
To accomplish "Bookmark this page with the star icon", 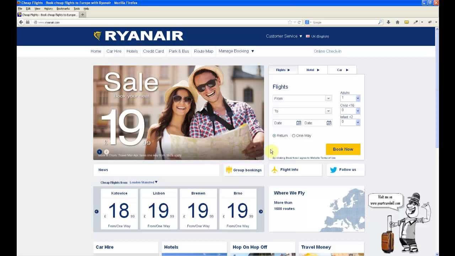I will pyautogui.click(x=290, y=22).
